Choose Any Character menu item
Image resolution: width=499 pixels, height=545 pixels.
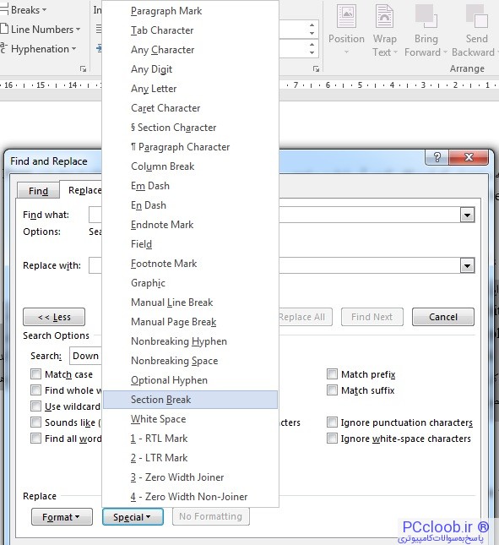[190, 50]
